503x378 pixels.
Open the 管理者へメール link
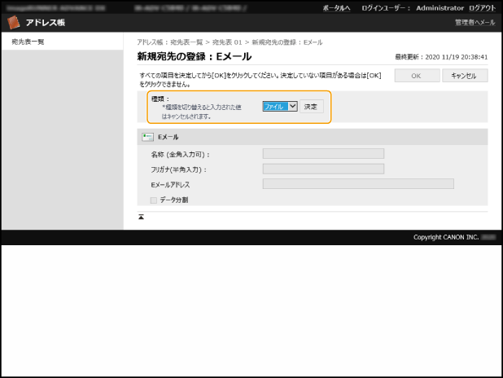click(475, 23)
